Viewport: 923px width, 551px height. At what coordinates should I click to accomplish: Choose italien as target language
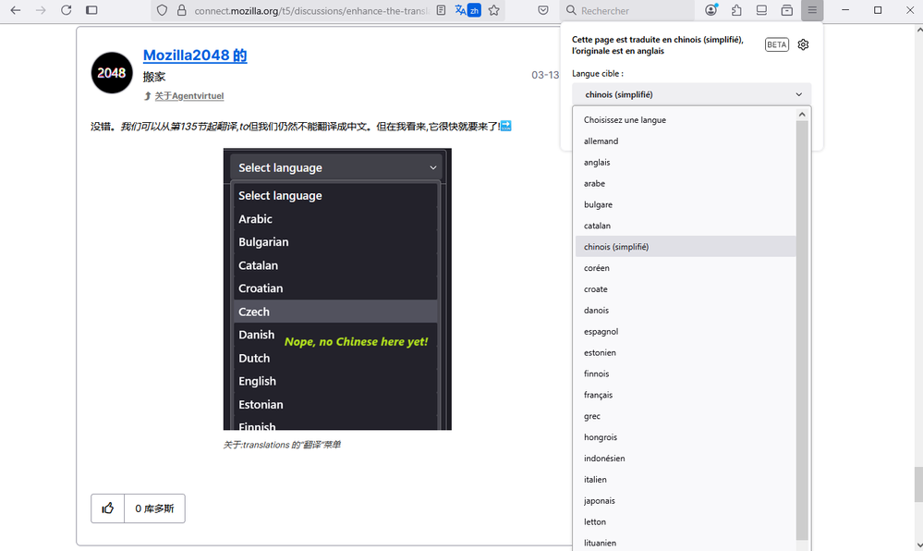tap(686, 480)
